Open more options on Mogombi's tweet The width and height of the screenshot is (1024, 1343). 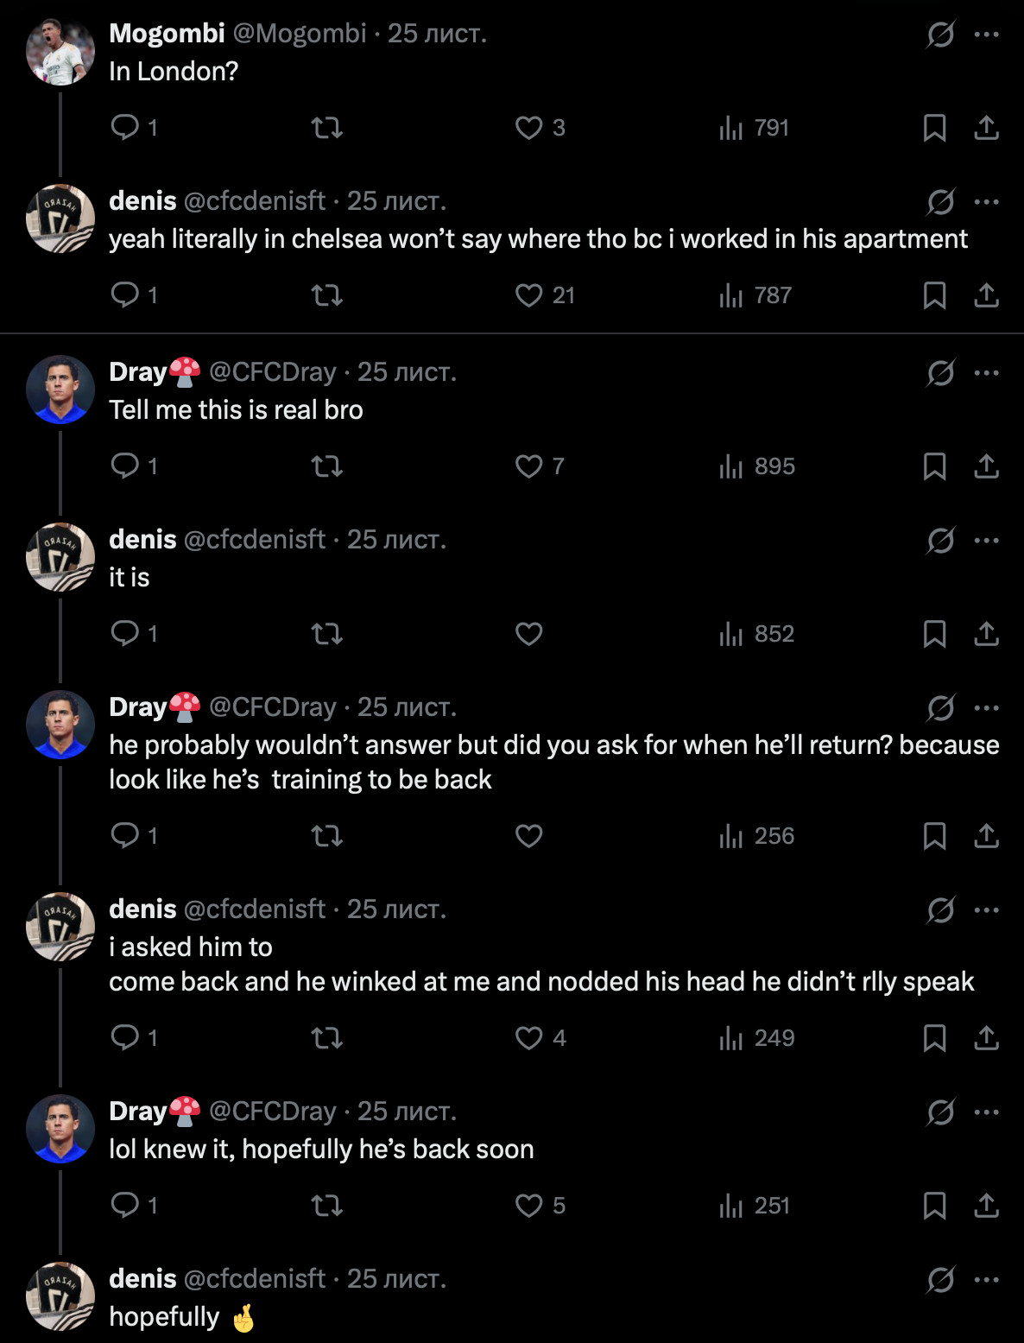point(986,35)
